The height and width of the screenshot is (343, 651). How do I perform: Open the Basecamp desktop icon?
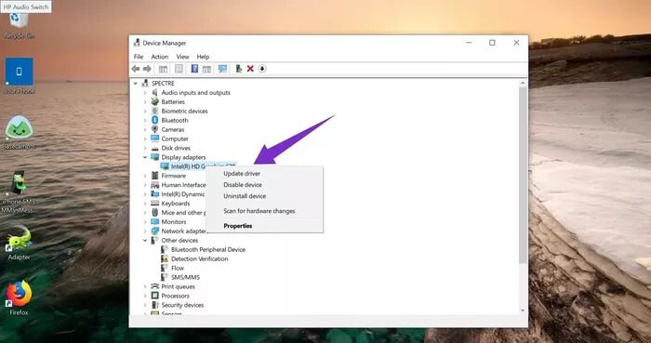click(x=19, y=133)
